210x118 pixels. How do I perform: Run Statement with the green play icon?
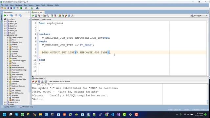33,16
